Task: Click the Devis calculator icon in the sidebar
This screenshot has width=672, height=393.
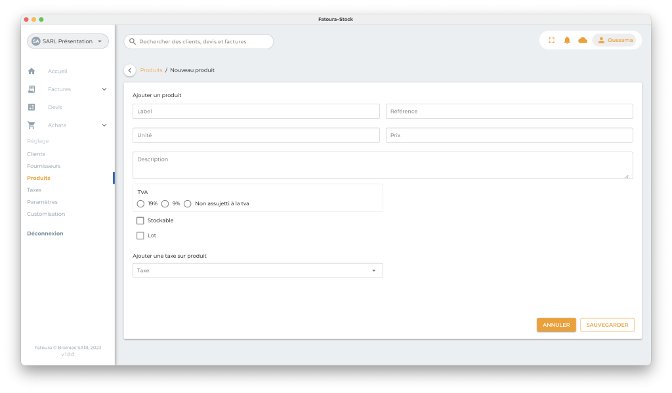Action: [31, 107]
